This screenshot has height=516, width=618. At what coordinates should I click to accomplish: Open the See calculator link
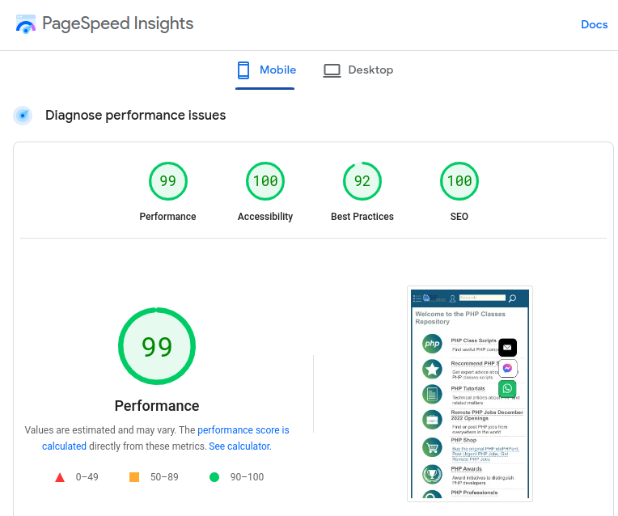[x=240, y=446]
